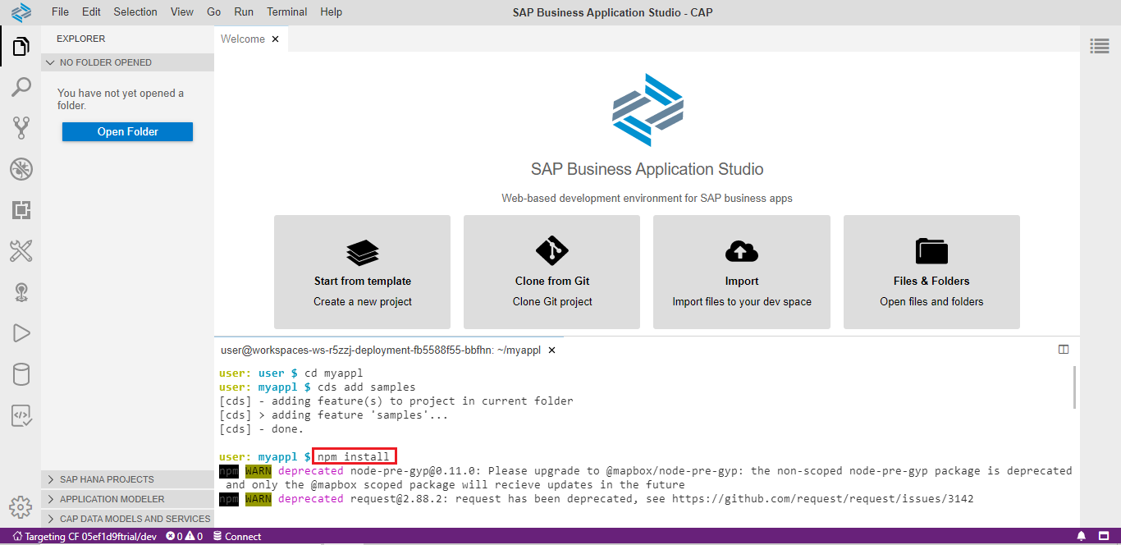Split the terminal panel view
The height and width of the screenshot is (545, 1121).
pos(1064,350)
